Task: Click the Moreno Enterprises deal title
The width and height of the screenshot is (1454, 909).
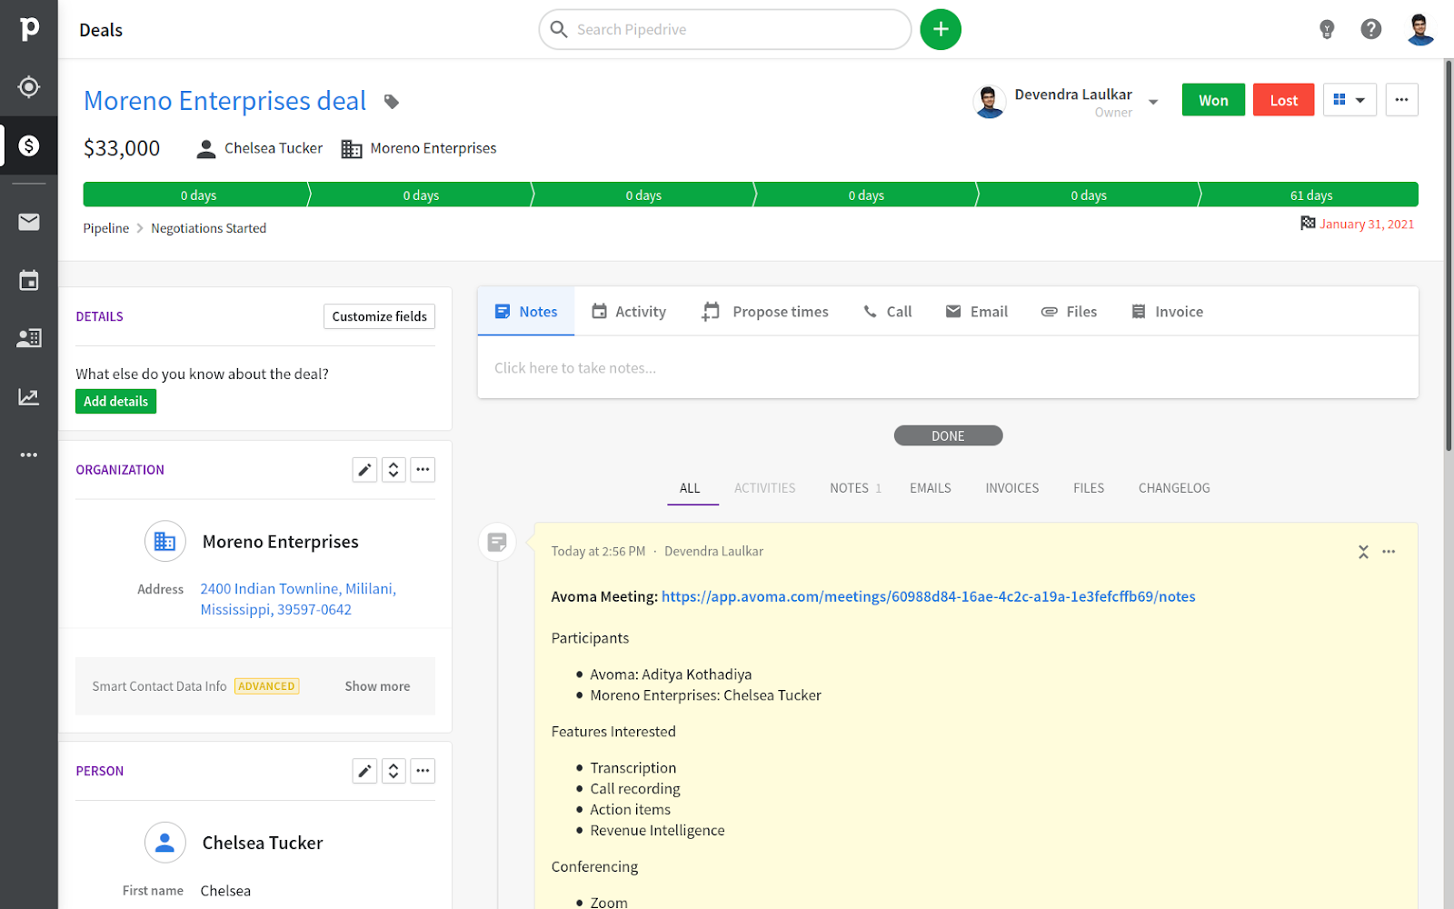Action: point(224,101)
